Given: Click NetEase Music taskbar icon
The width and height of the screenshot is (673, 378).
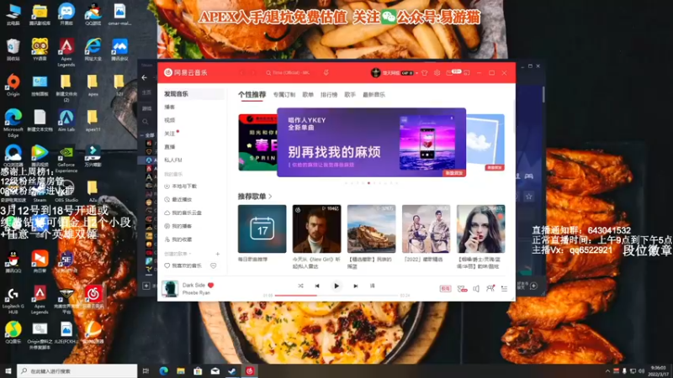Looking at the screenshot, I should (x=250, y=370).
